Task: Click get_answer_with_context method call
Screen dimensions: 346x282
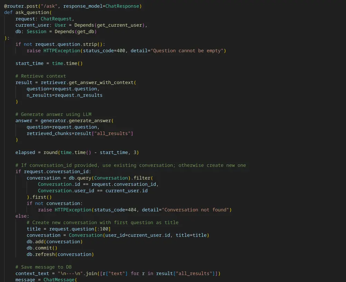Action: coord(101,83)
